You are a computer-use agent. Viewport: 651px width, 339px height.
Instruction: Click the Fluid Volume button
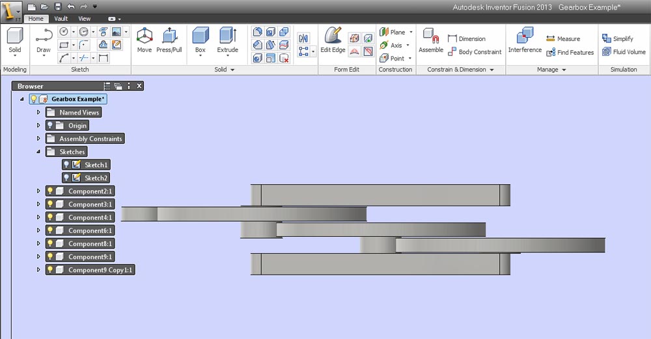tap(624, 52)
